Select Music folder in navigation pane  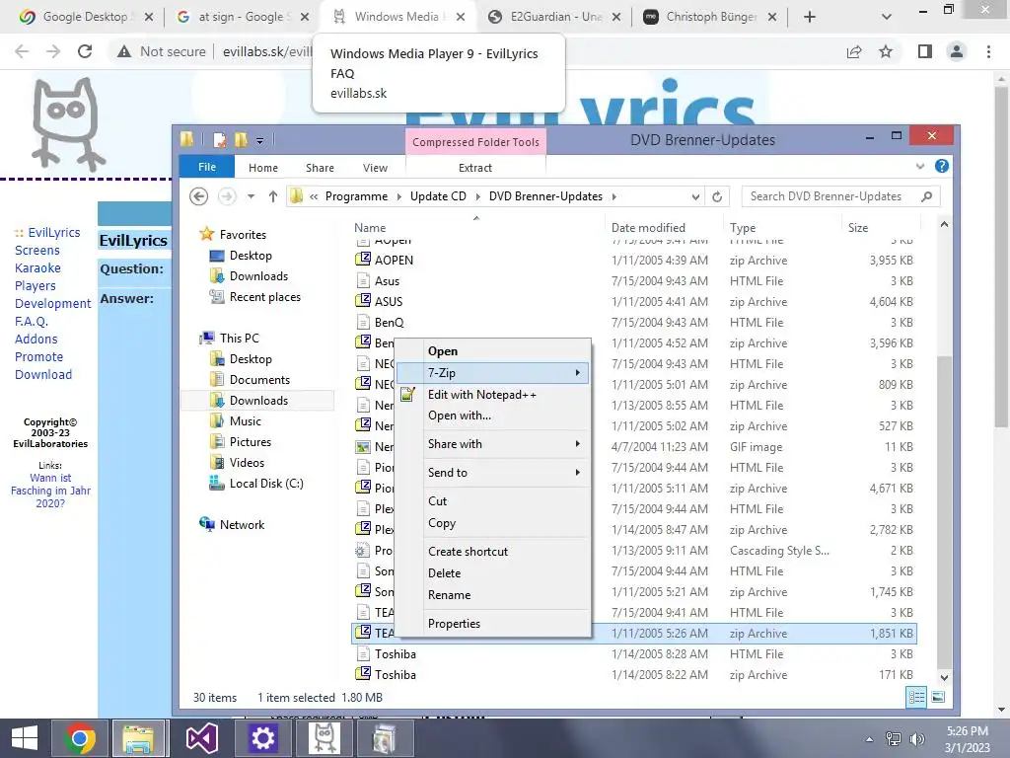click(245, 420)
